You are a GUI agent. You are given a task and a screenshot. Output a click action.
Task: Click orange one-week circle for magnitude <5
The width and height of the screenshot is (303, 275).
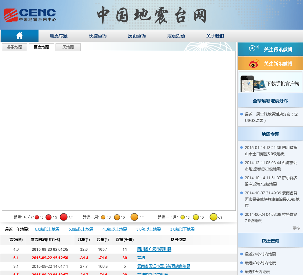(117, 217)
